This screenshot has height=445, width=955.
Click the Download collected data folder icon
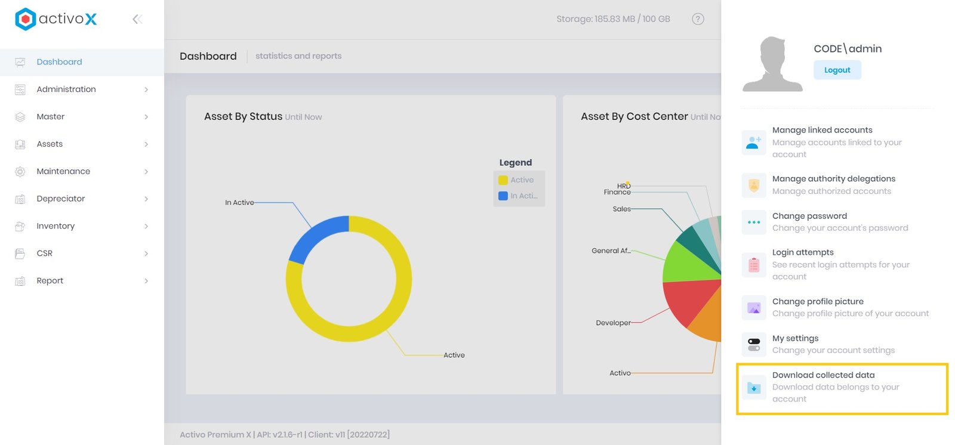tap(754, 388)
